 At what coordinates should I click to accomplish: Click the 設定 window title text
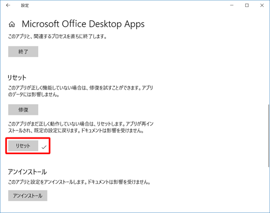tap(25, 5)
